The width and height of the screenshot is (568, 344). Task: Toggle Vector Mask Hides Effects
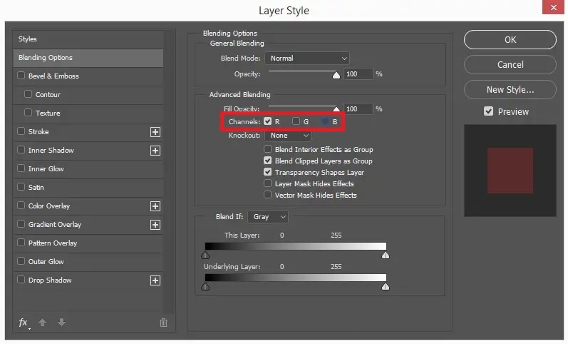pyautogui.click(x=268, y=195)
